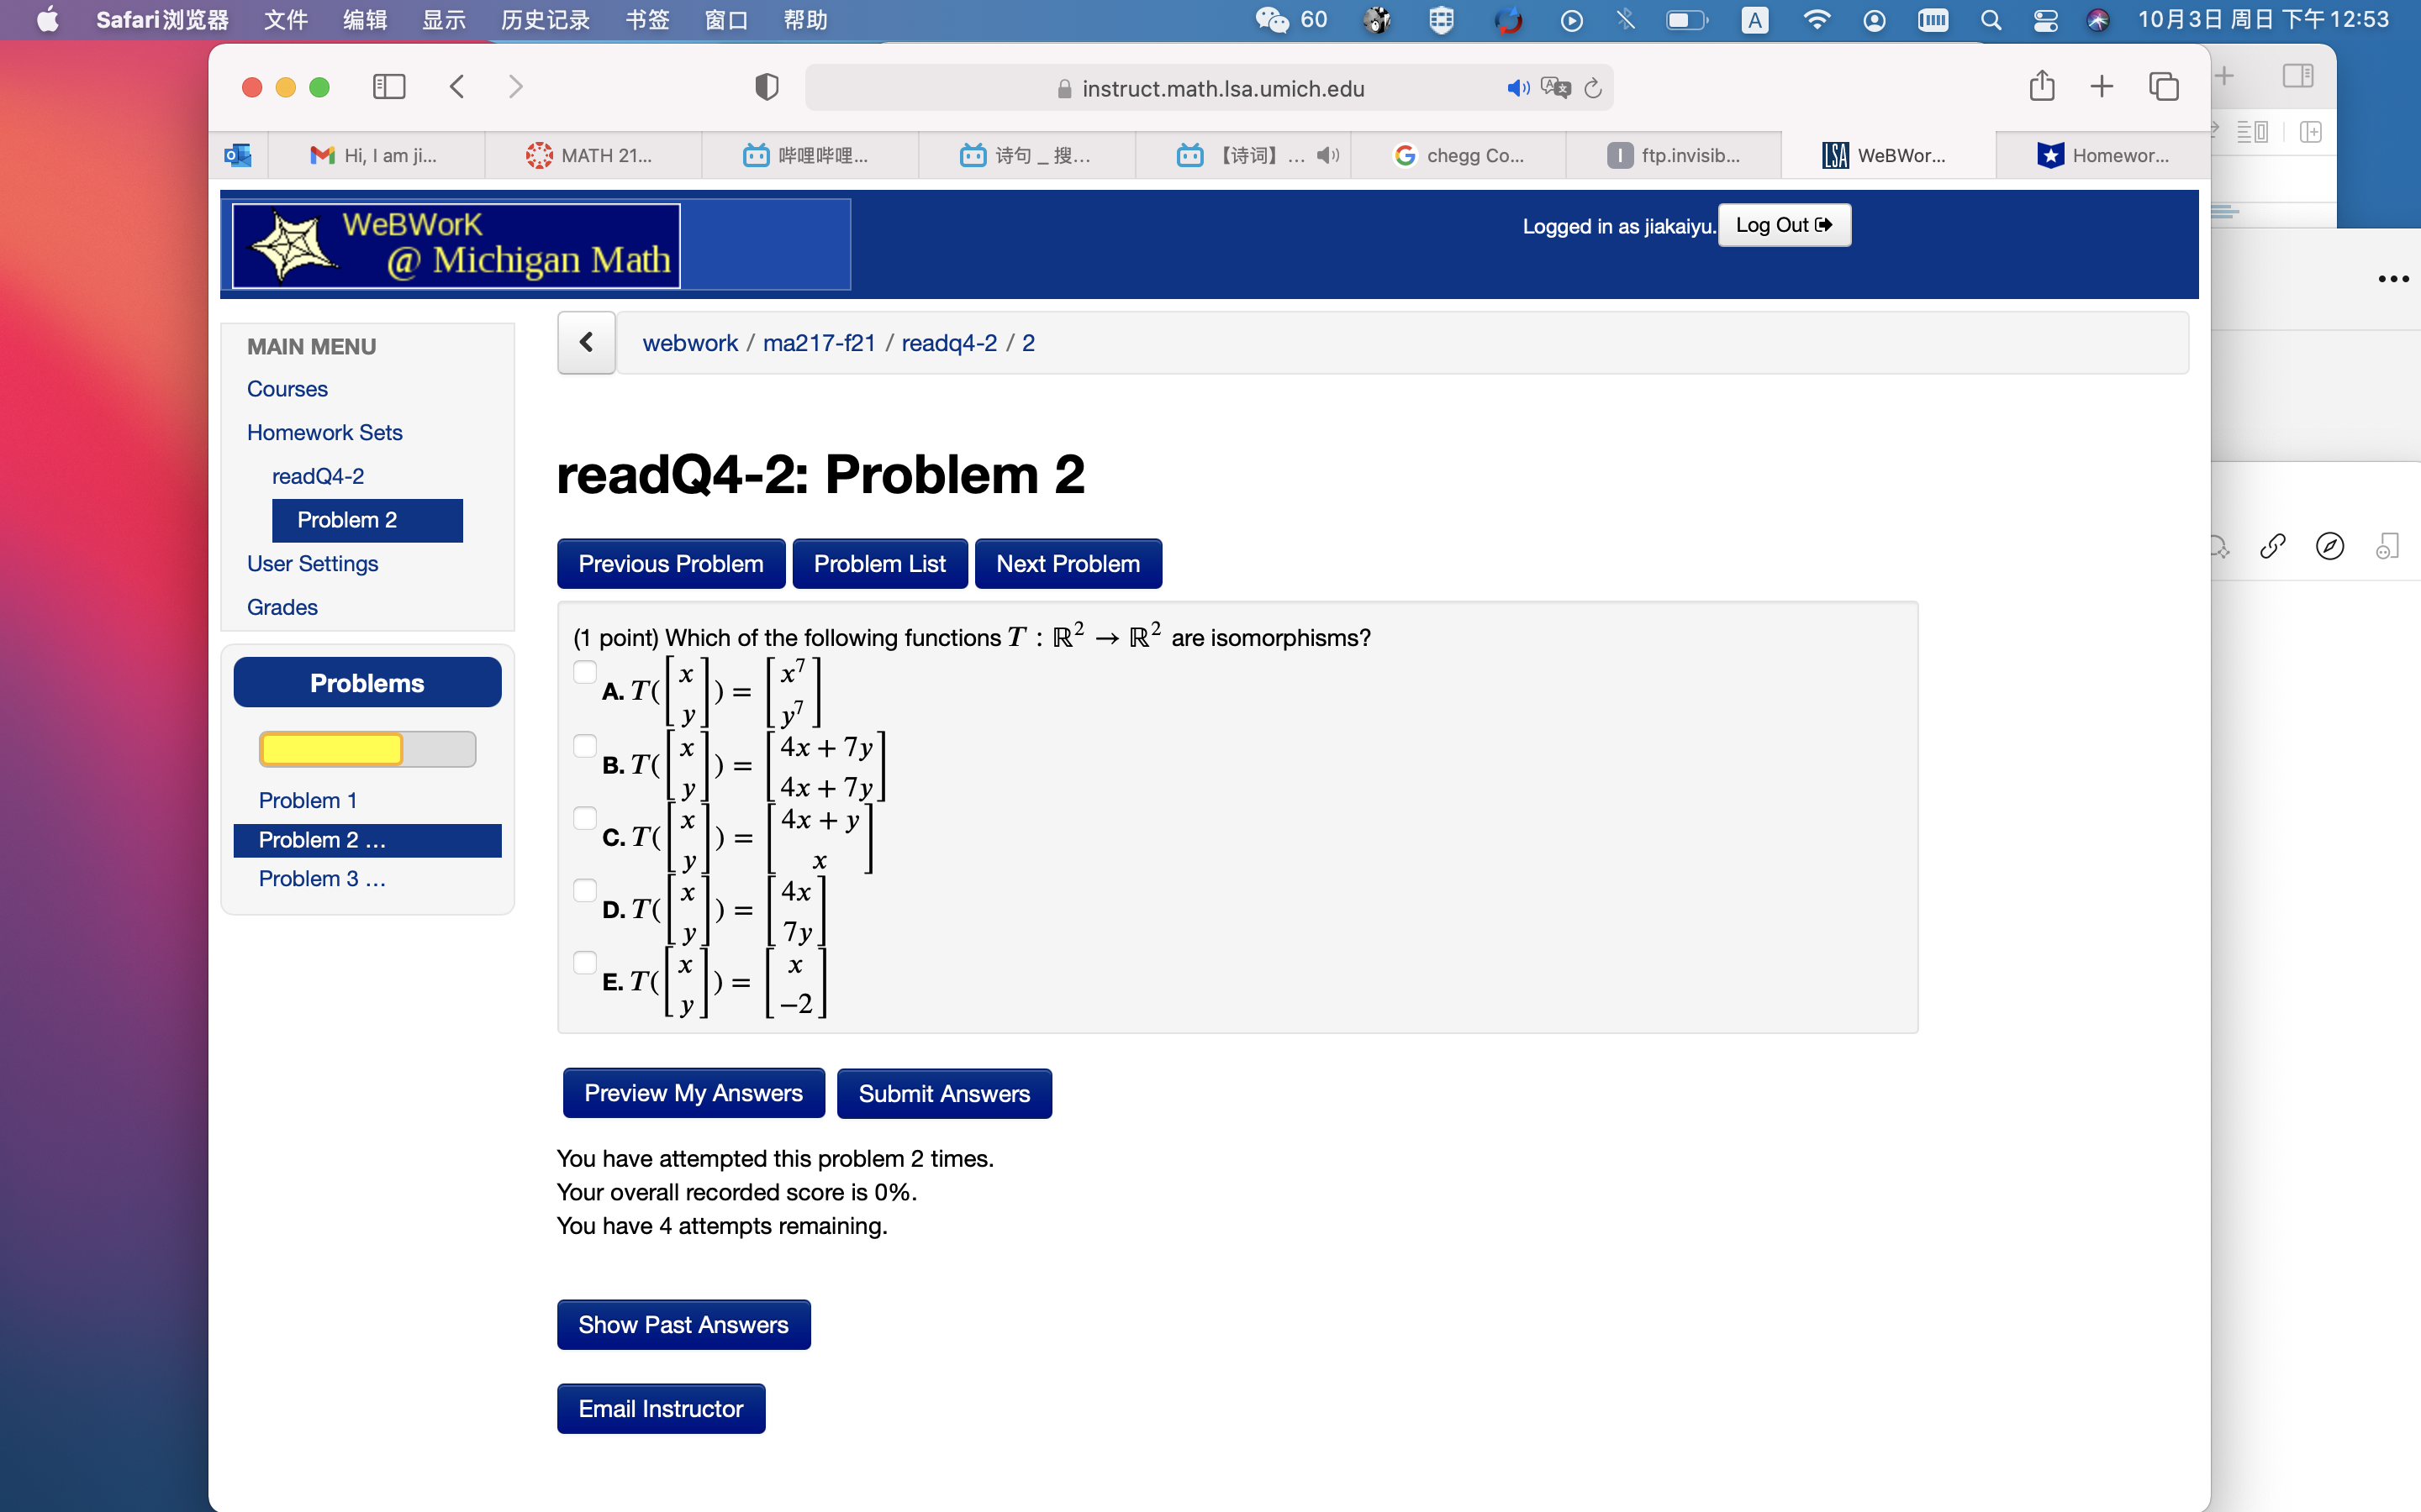Viewport: 2421px width, 1512px height.
Task: Open the 书签 menu
Action: click(x=646, y=19)
